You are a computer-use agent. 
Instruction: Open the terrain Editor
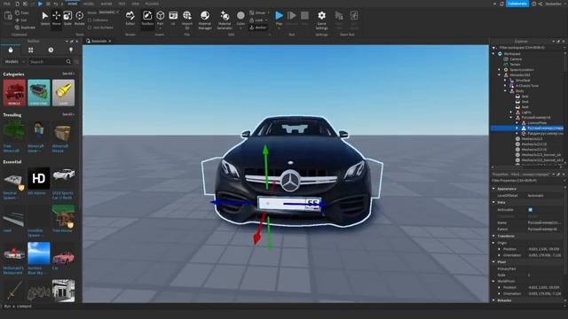(x=130, y=18)
